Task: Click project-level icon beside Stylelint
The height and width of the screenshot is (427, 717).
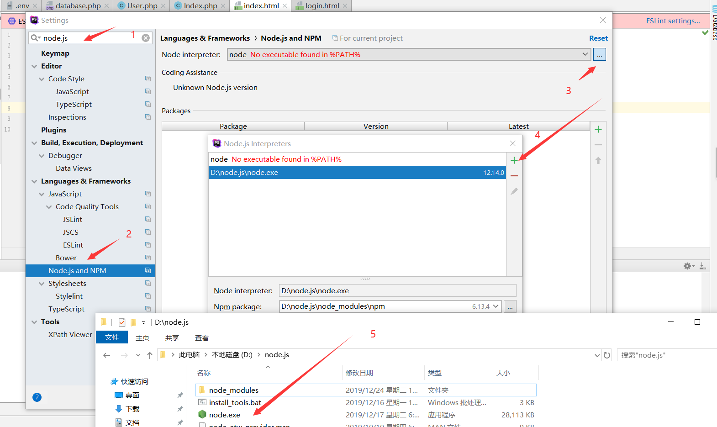Action: click(x=148, y=296)
